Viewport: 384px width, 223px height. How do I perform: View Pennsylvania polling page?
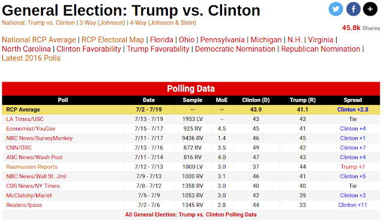[223, 40]
